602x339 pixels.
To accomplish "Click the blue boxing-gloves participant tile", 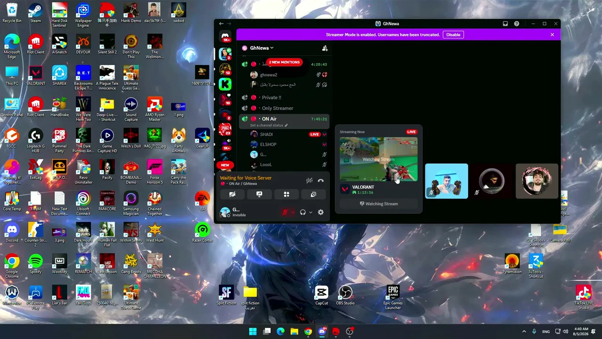I will click(446, 181).
